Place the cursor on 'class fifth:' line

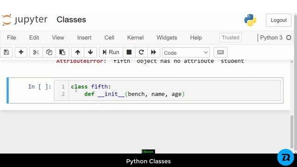[91, 87]
